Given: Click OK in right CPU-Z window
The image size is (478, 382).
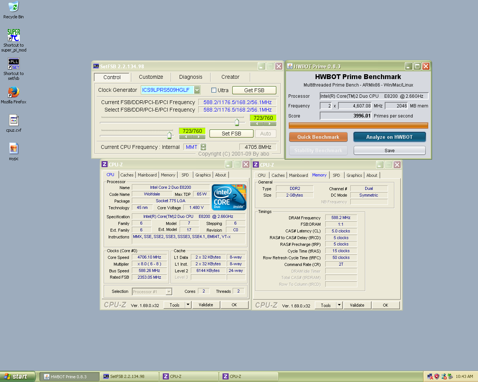Looking at the screenshot, I should tap(386, 305).
